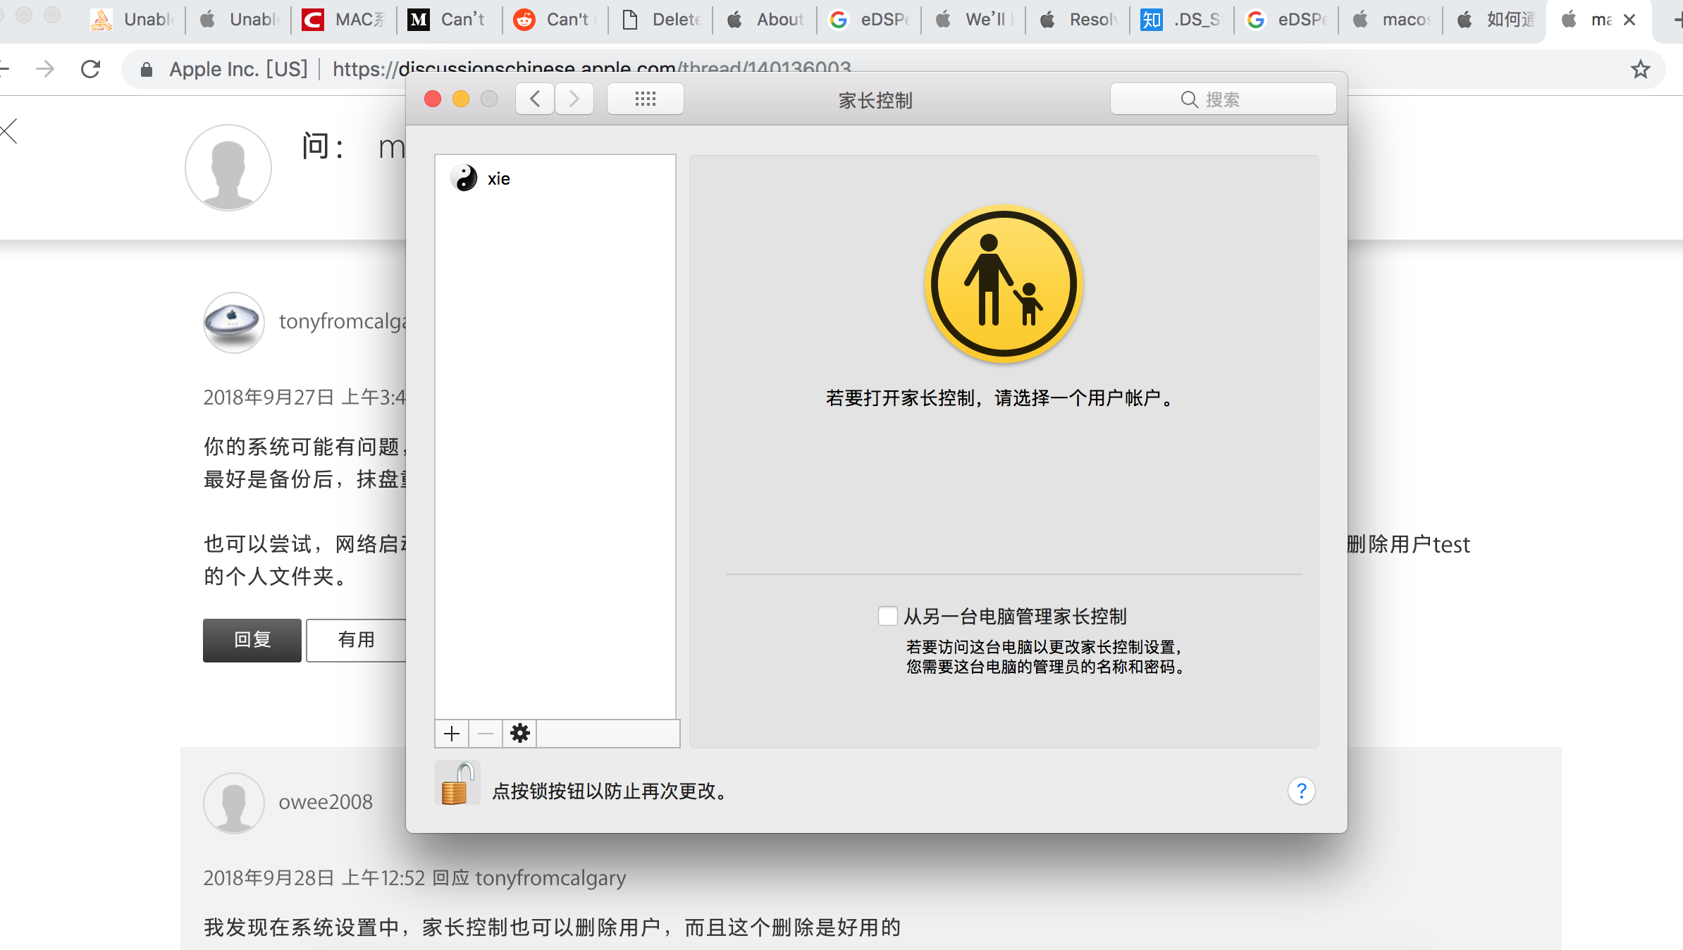Click the 有用 helpful button
This screenshot has width=1683, height=950.
[x=356, y=640]
